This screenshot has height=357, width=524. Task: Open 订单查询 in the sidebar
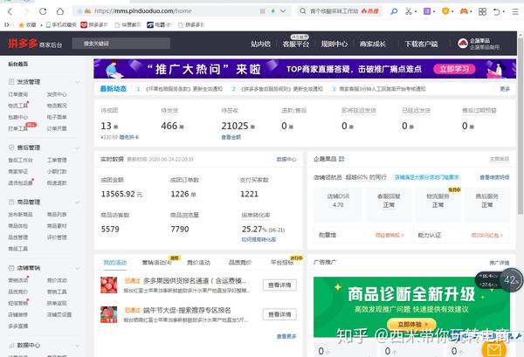click(18, 94)
